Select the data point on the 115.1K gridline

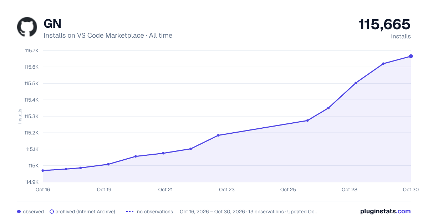click(x=191, y=149)
